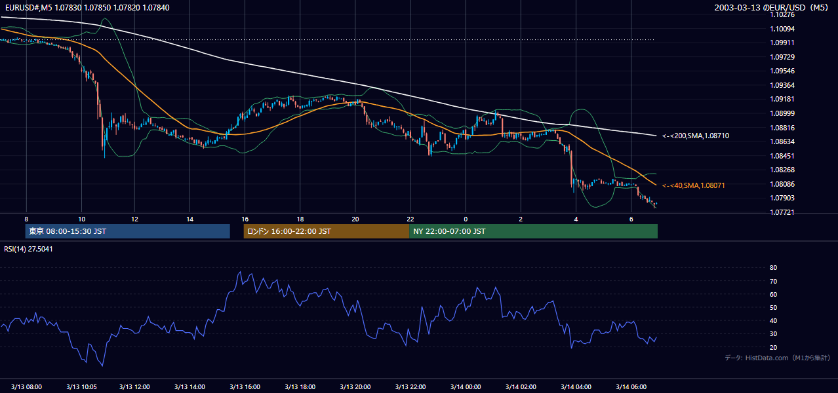Viewport: 838px width, 393px height.
Task: Click price level 1.10276 on axis
Action: point(783,14)
